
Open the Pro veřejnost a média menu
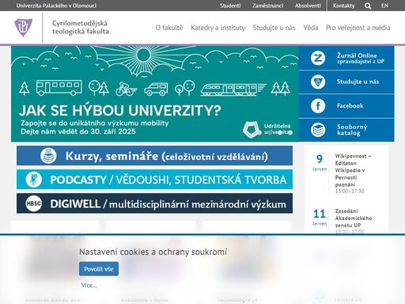(358, 28)
